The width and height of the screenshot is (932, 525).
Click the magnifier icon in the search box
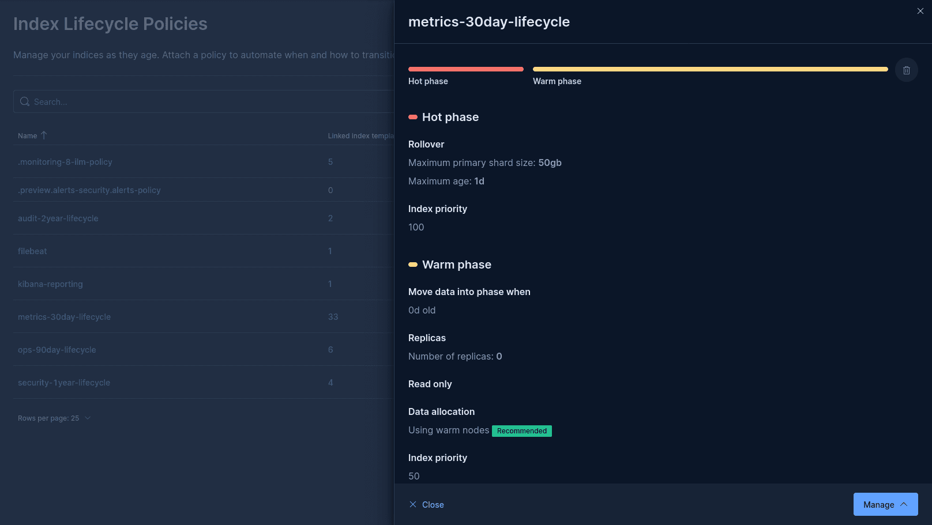tap(25, 101)
